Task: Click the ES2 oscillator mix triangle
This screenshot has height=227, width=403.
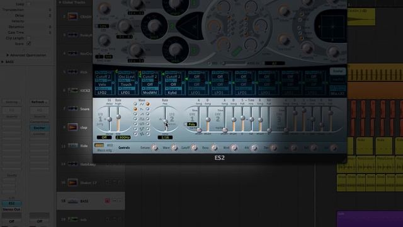Action: pyautogui.click(x=190, y=26)
